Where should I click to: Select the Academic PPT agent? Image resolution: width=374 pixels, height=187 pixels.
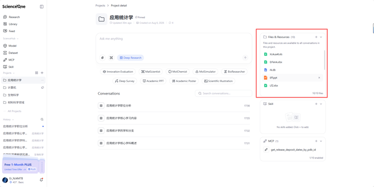[153, 81]
